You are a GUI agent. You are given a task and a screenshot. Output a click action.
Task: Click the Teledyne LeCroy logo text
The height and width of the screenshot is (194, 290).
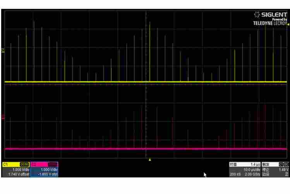pos(270,23)
